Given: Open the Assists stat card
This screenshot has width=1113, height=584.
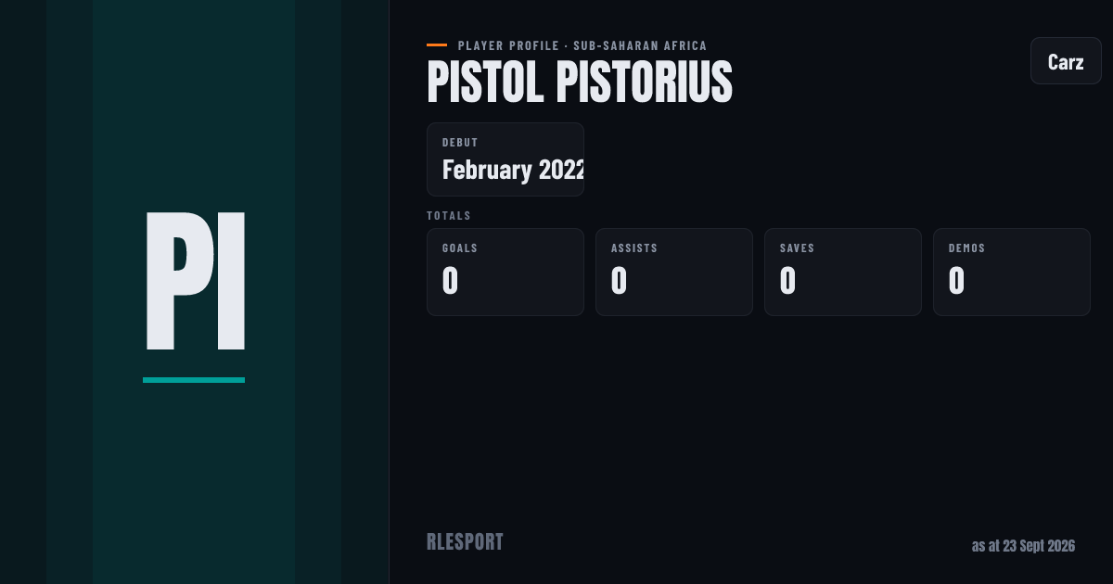Looking at the screenshot, I should click(674, 273).
